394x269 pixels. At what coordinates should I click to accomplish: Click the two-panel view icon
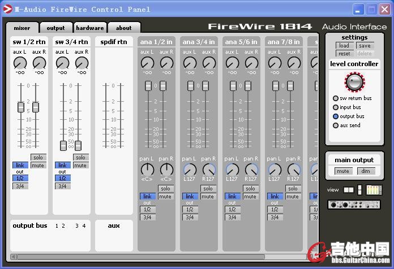pos(349,190)
